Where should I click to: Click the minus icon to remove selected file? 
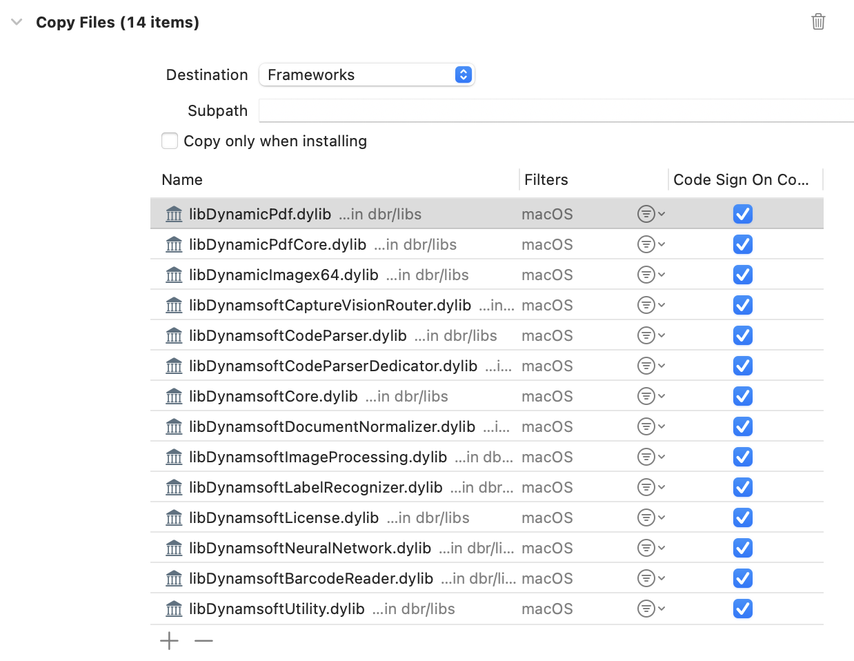click(x=203, y=641)
